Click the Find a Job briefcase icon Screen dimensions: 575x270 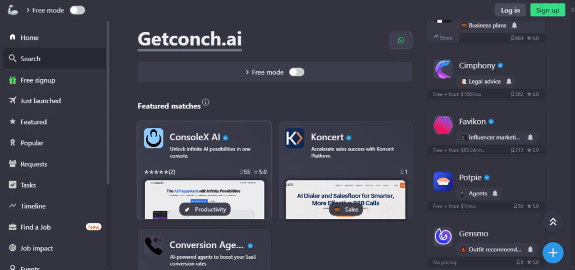pyautogui.click(x=13, y=227)
